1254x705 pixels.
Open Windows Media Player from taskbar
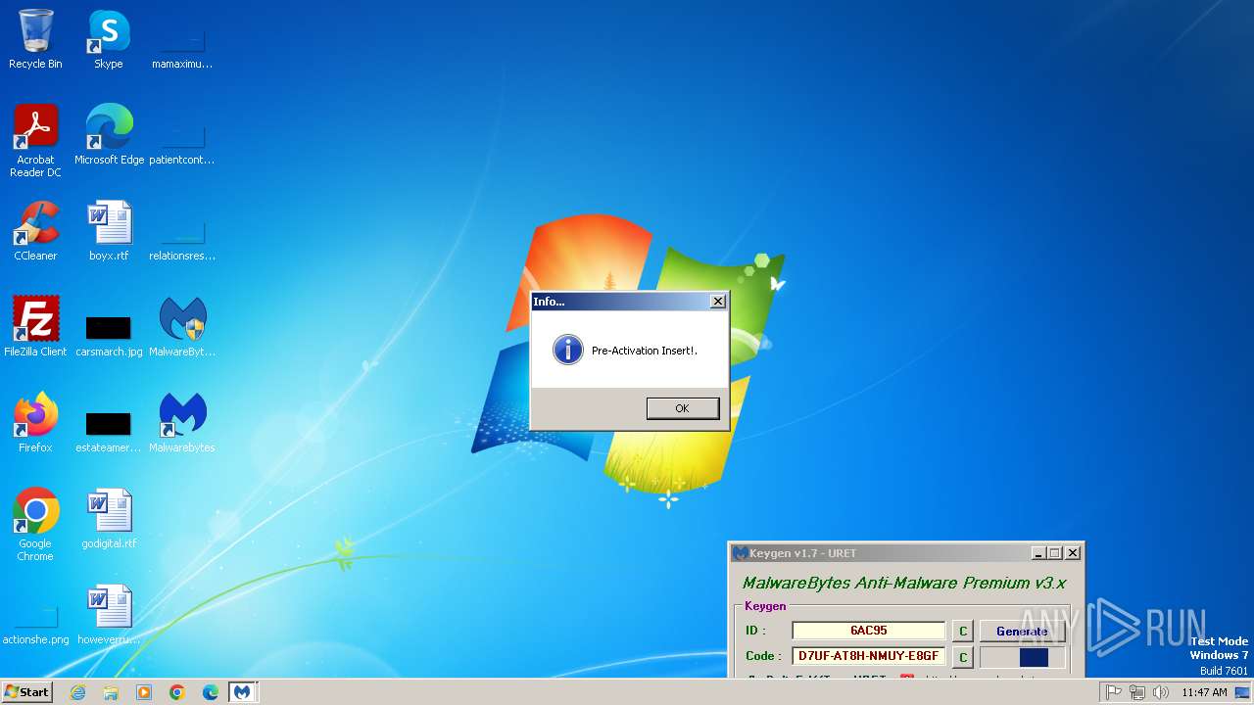tap(144, 692)
